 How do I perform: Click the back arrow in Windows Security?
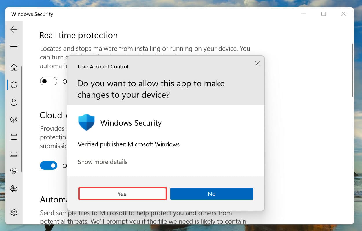[14, 29]
